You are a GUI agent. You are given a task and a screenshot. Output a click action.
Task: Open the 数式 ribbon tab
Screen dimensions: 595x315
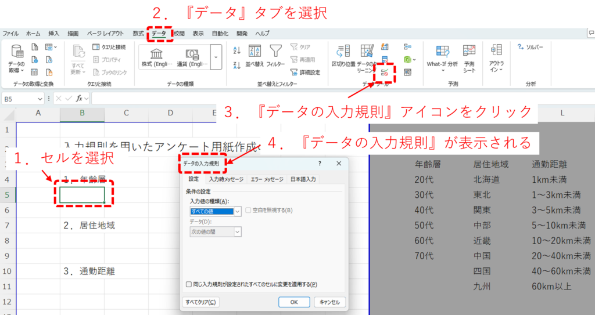click(x=138, y=34)
